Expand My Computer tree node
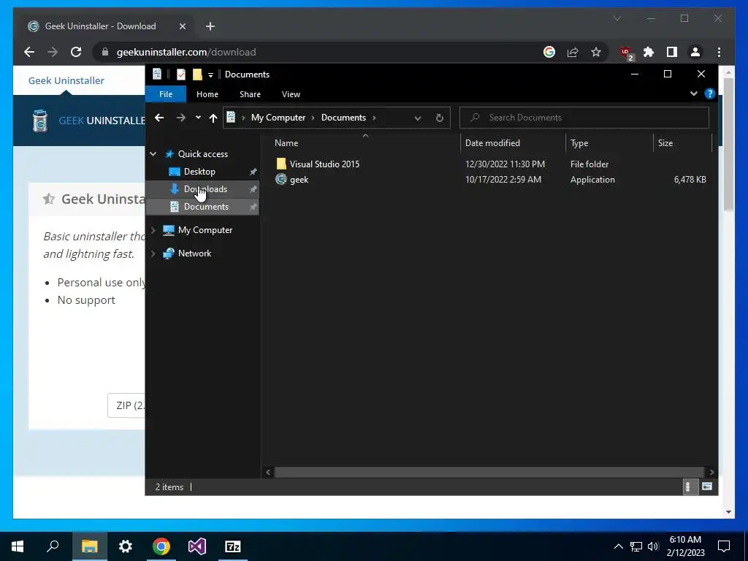The image size is (748, 561). point(153,230)
